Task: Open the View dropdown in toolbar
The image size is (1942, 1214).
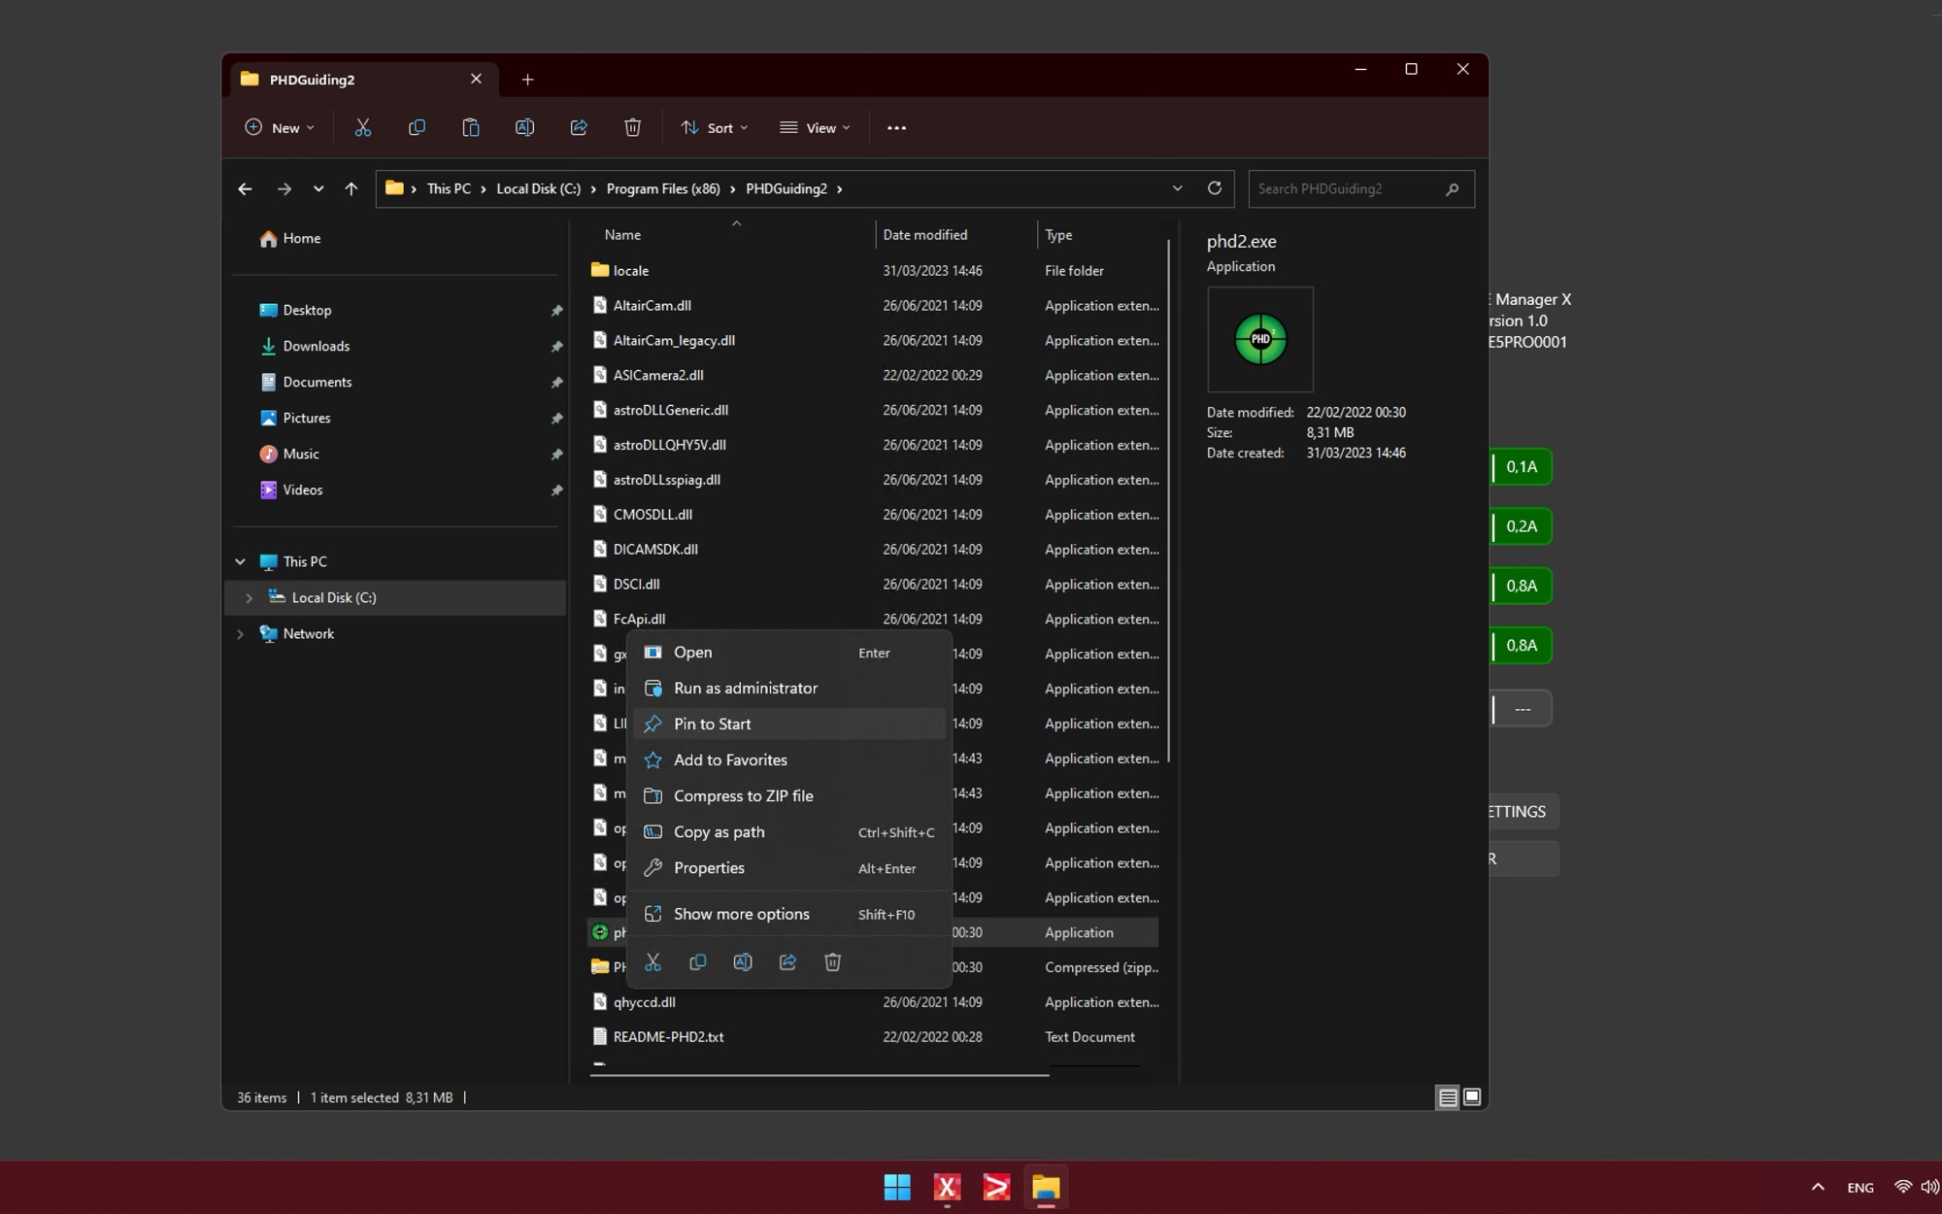Action: tap(814, 127)
